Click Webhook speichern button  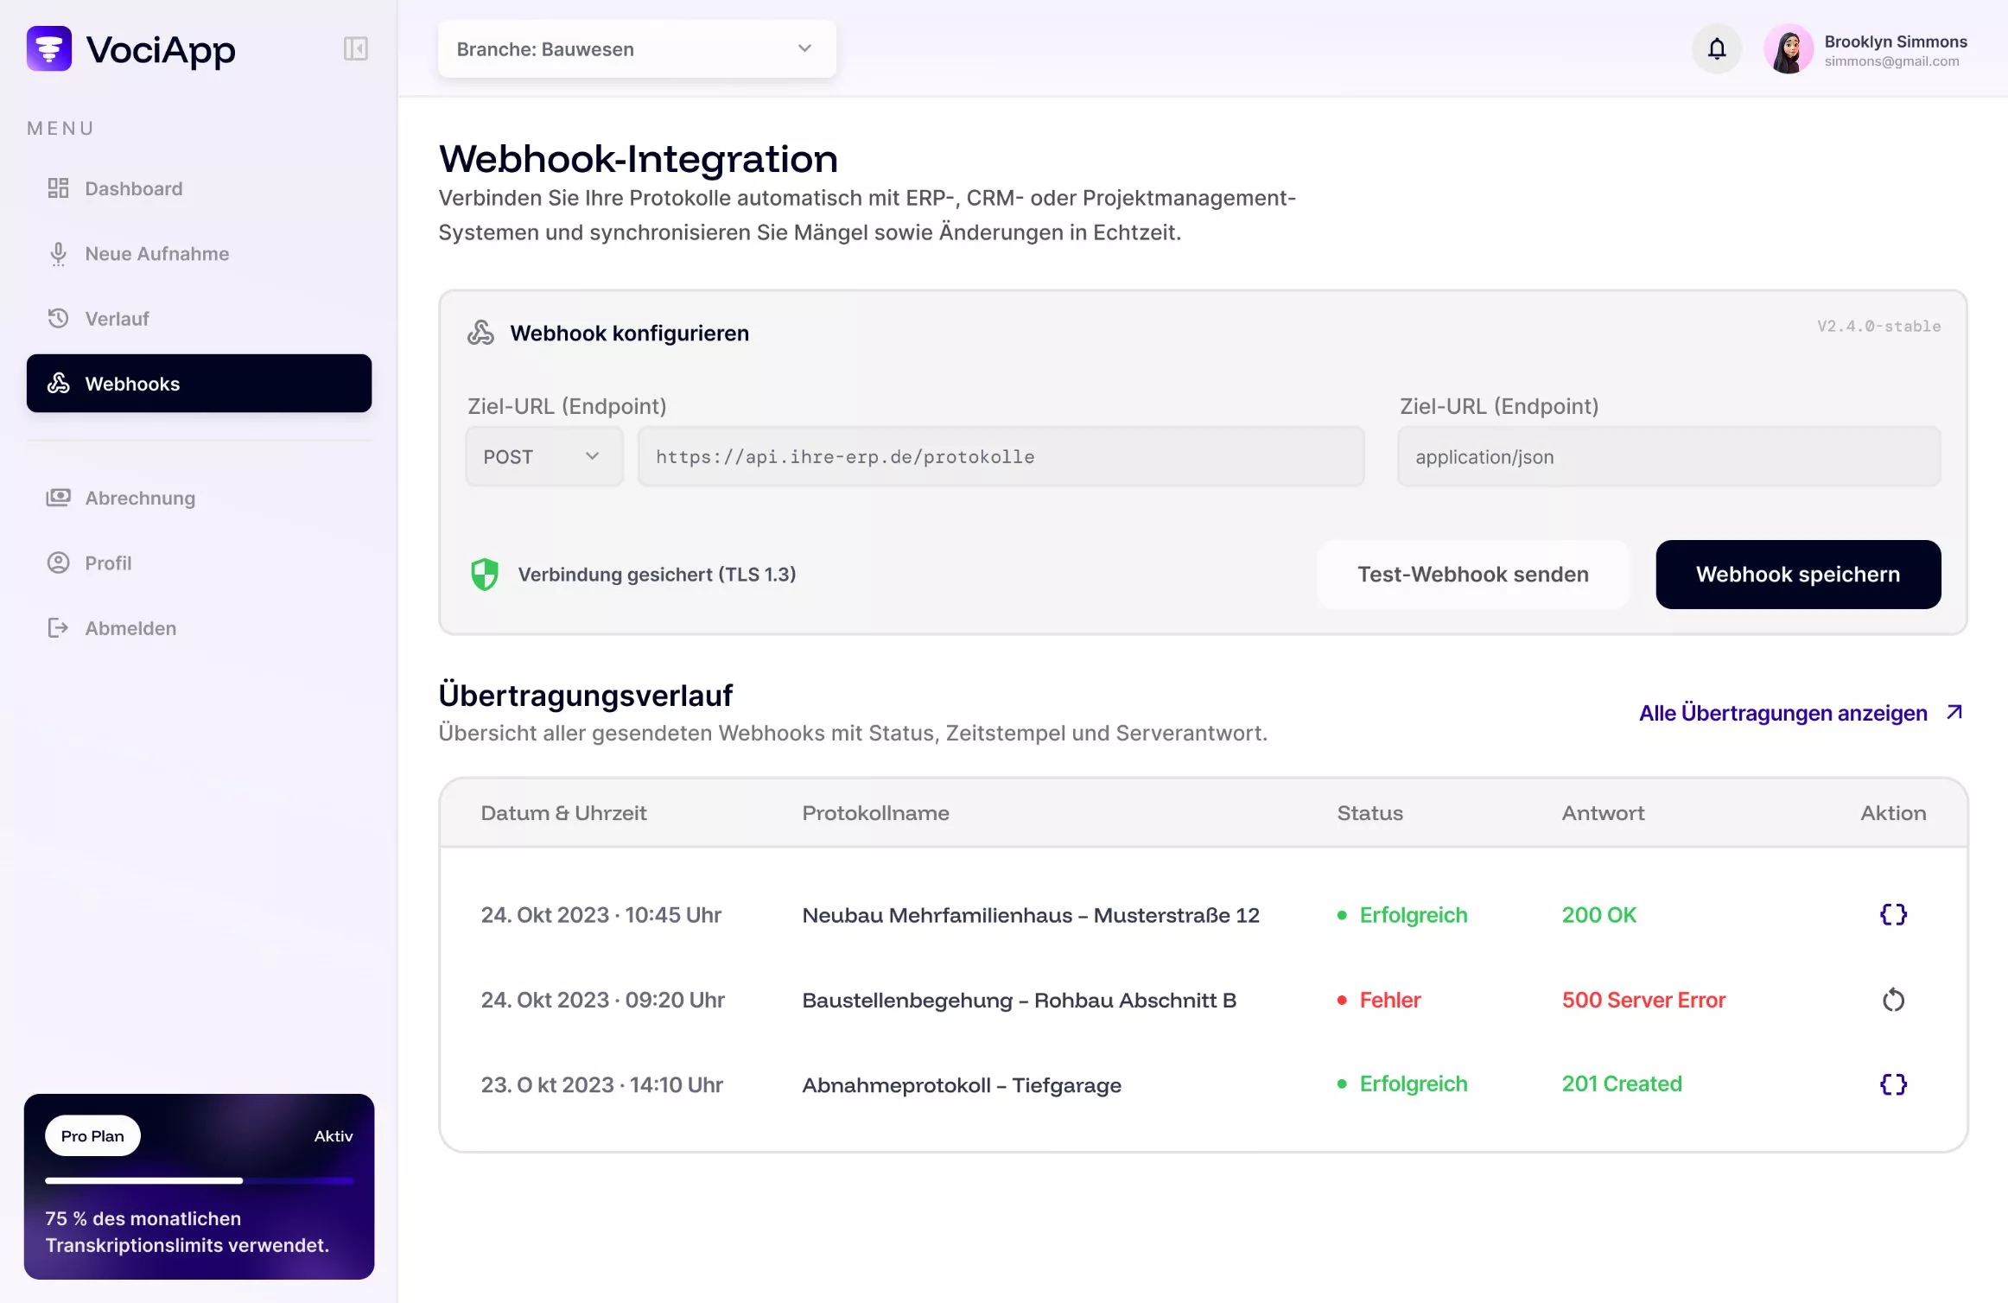[x=1797, y=575]
